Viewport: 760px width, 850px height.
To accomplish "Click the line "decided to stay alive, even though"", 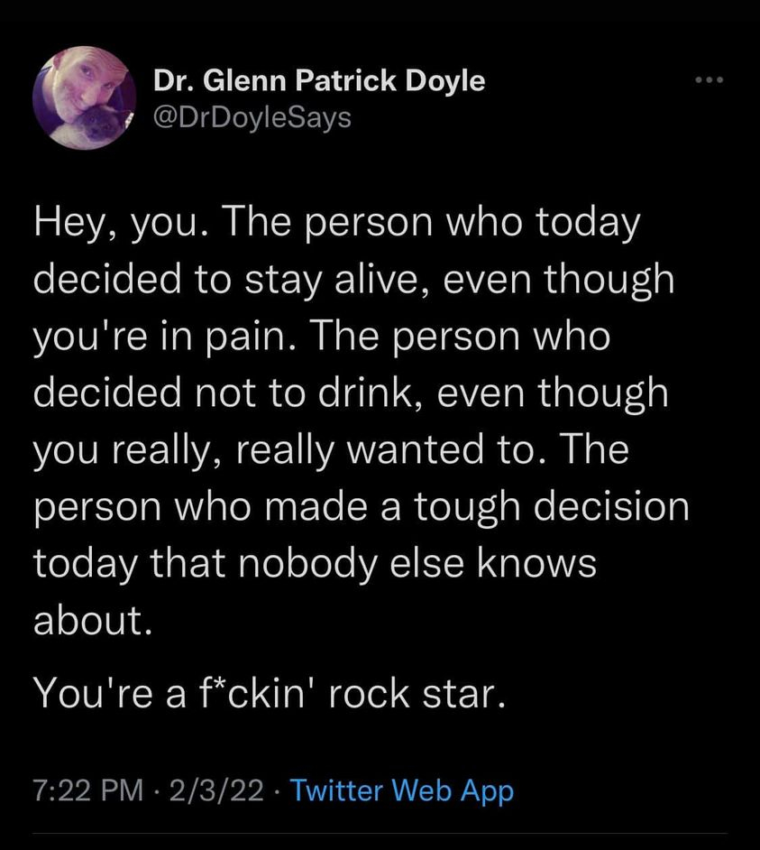I will click(x=353, y=280).
